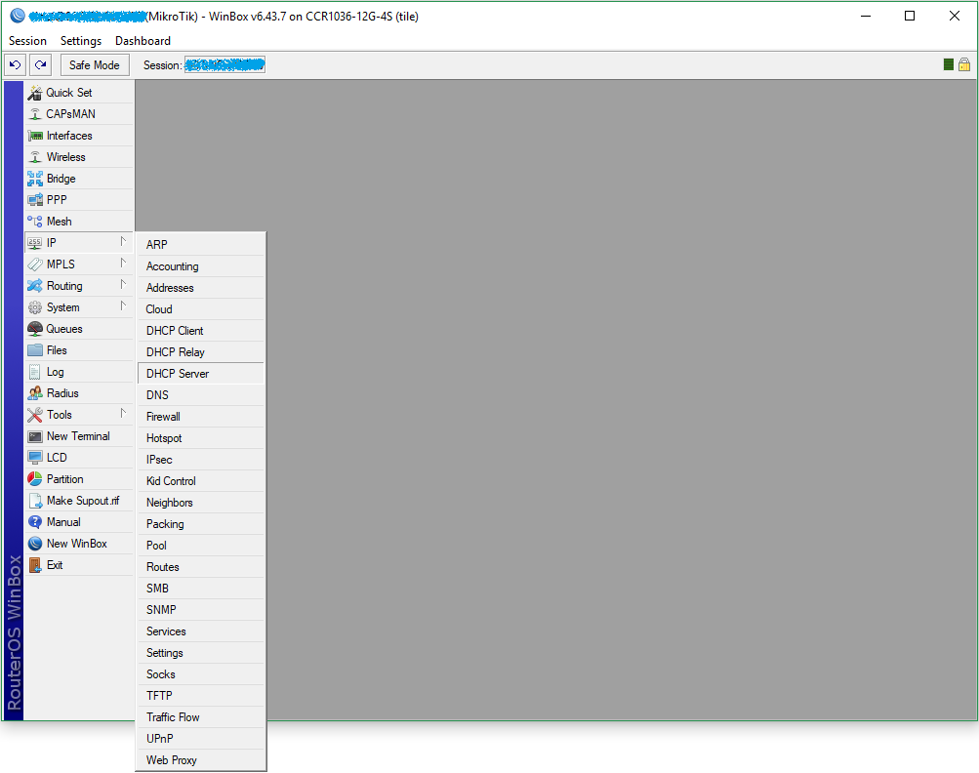Click the LCD monitor icon

point(35,458)
